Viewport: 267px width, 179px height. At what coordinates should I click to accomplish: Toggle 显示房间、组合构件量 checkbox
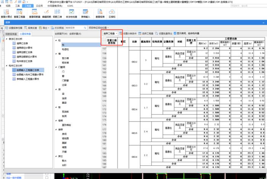pos(175,33)
